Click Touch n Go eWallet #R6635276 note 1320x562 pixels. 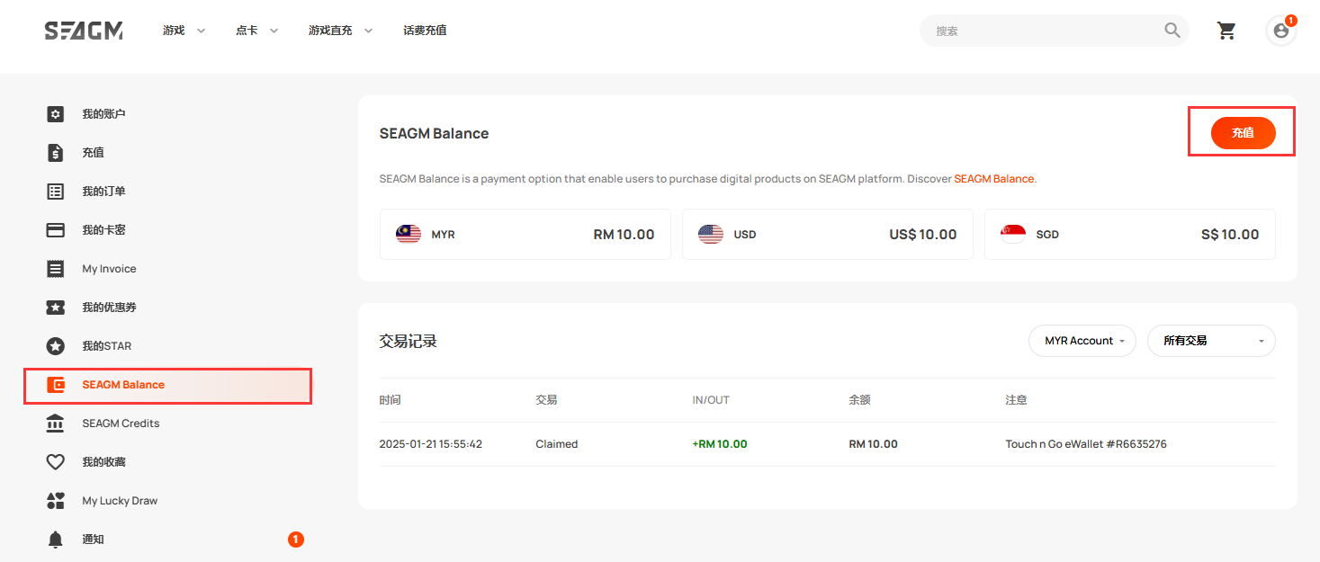[1086, 444]
